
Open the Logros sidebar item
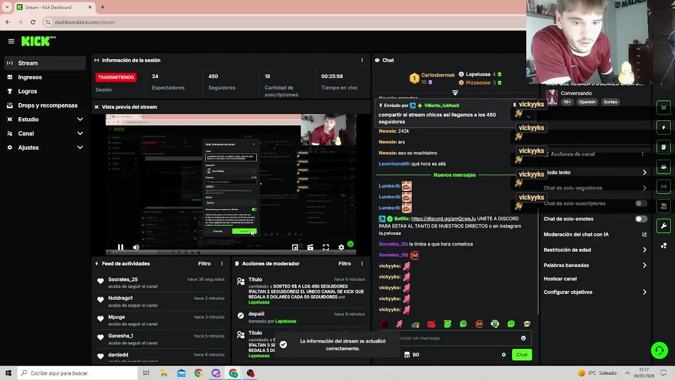[44, 91]
